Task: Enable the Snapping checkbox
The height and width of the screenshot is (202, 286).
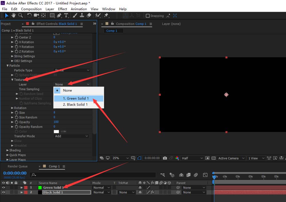Action: pyautogui.click(x=148, y=16)
